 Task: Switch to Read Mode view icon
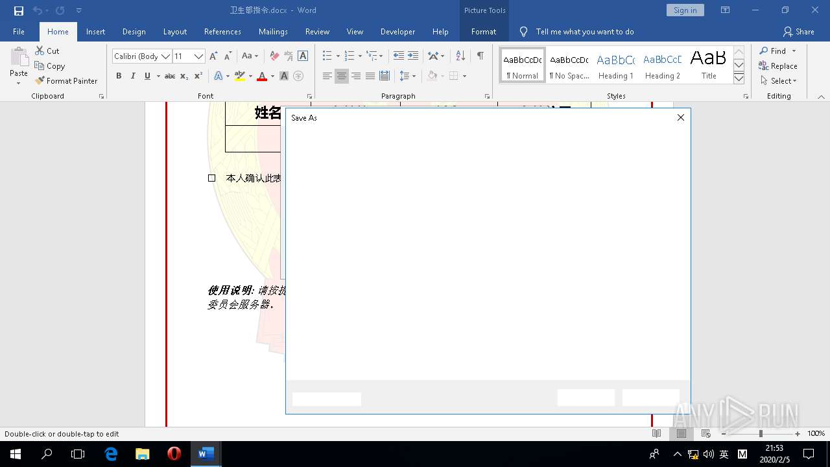pyautogui.click(x=657, y=433)
